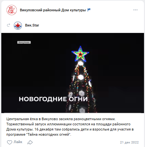Viewport: 145px width, 147px height.
Task: Open the post via 21 дек 2022 date
Action: 129,142
